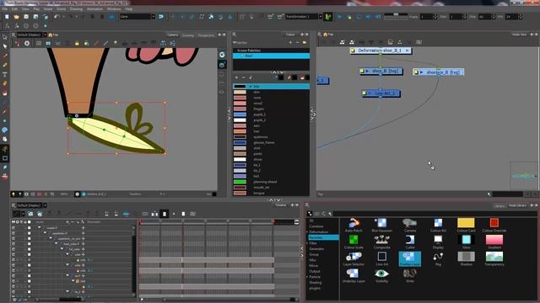Select the Visibility eye node icon
Image resolution: width=540 pixels, height=303 pixels.
click(x=381, y=274)
